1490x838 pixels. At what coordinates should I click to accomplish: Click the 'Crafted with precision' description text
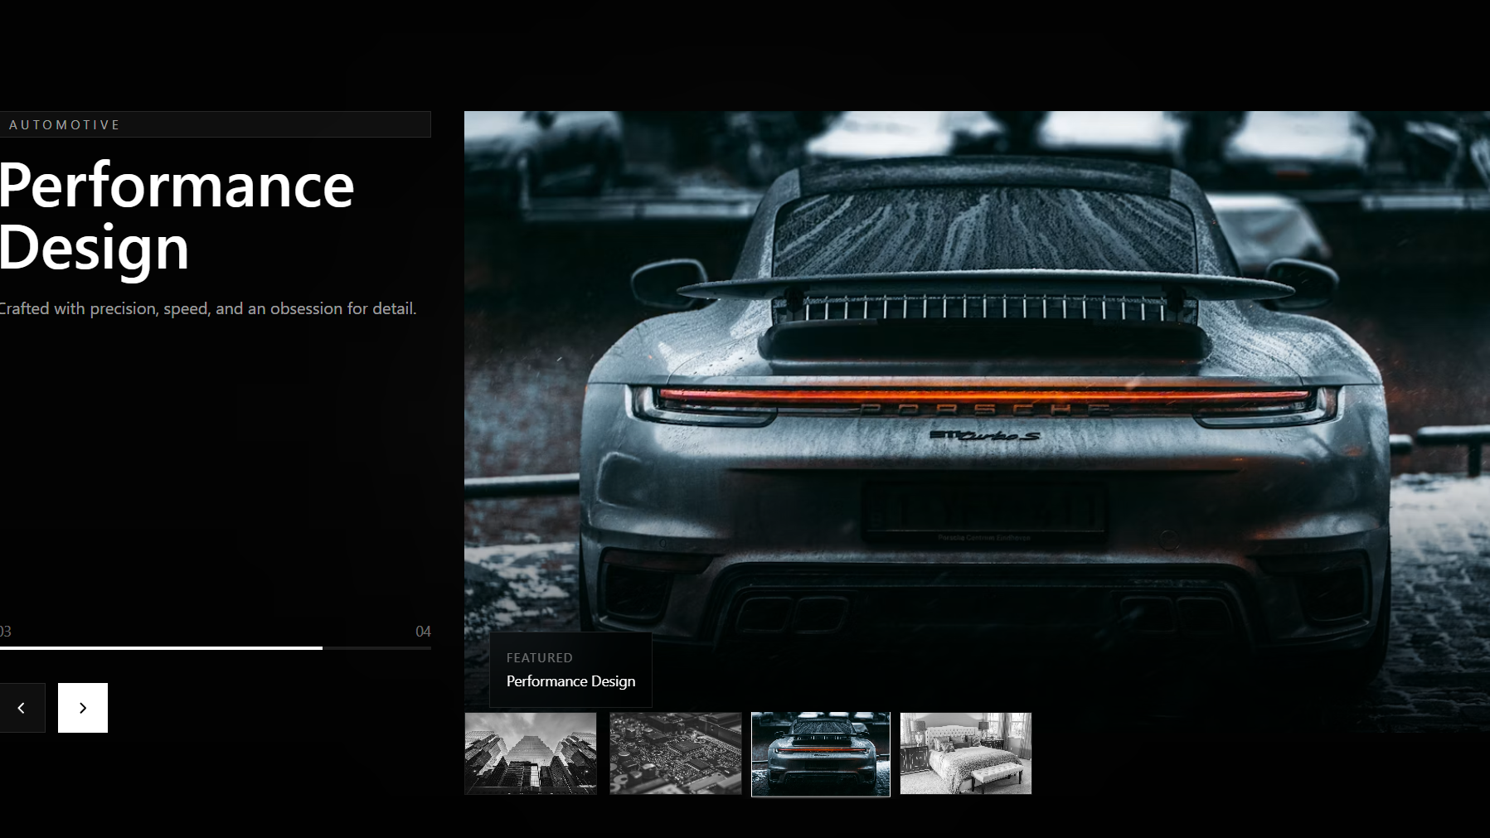point(207,308)
